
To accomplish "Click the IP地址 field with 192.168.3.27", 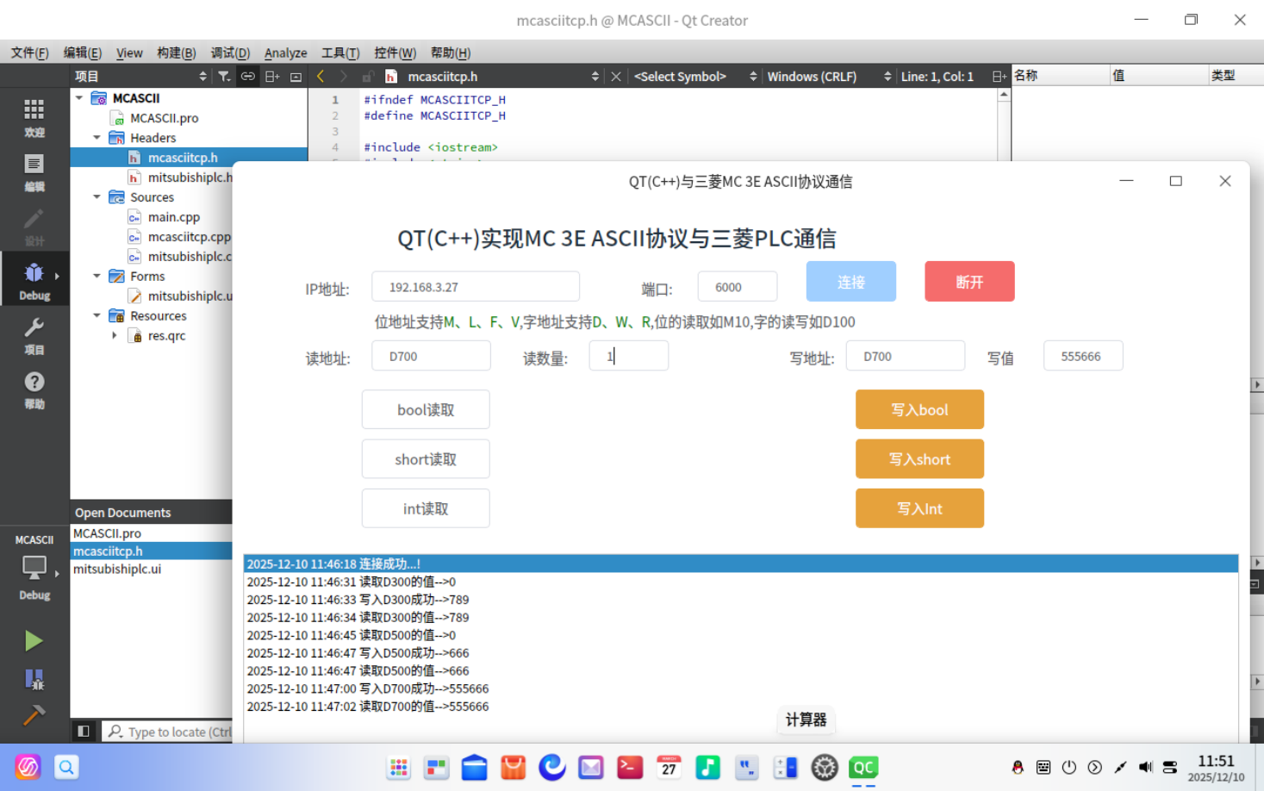I will point(476,287).
